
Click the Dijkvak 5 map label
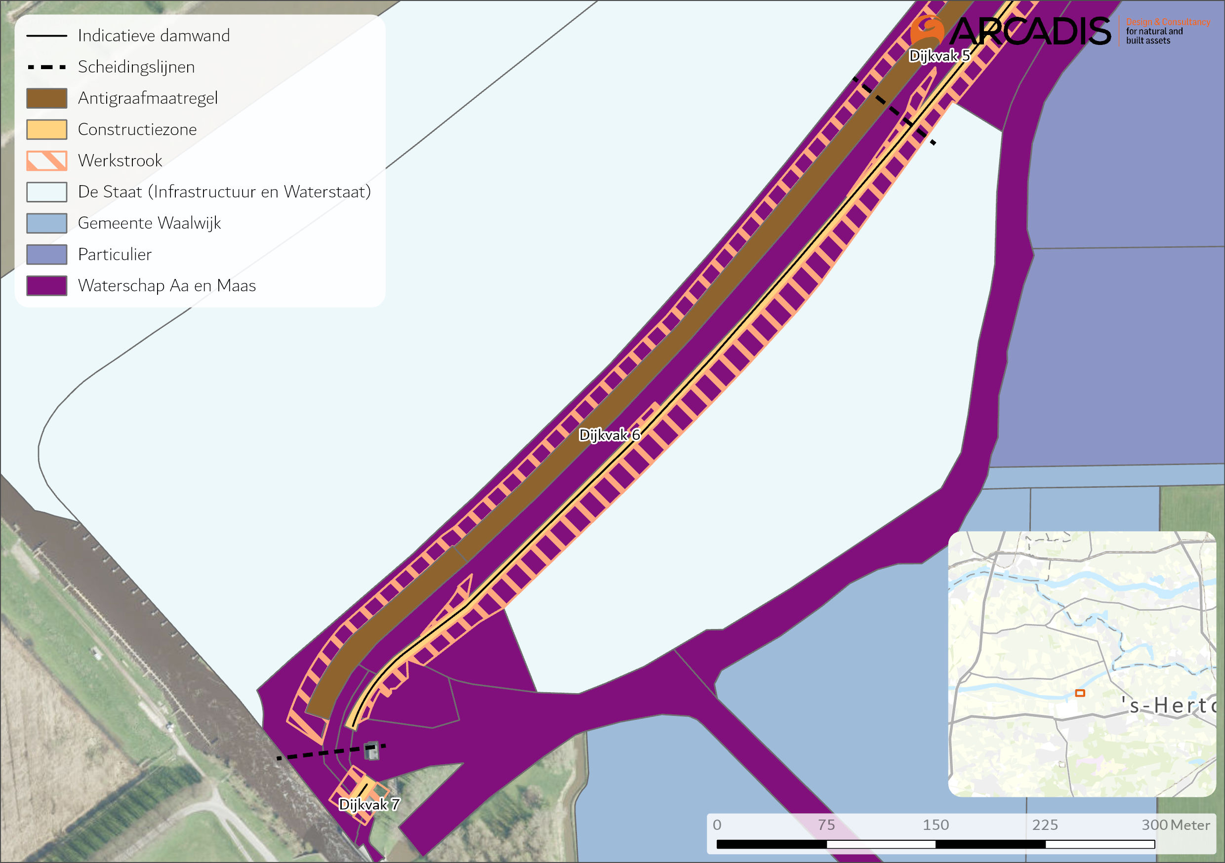[x=939, y=56]
